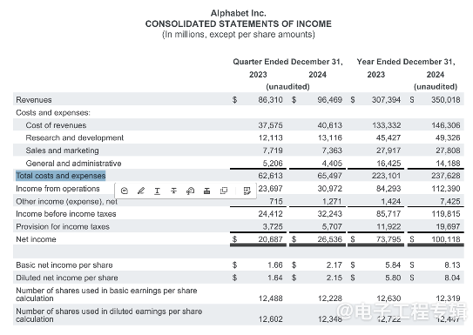The height and width of the screenshot is (335, 473).
Task: Highlight the selected text with highlighter tool
Action: (x=141, y=191)
